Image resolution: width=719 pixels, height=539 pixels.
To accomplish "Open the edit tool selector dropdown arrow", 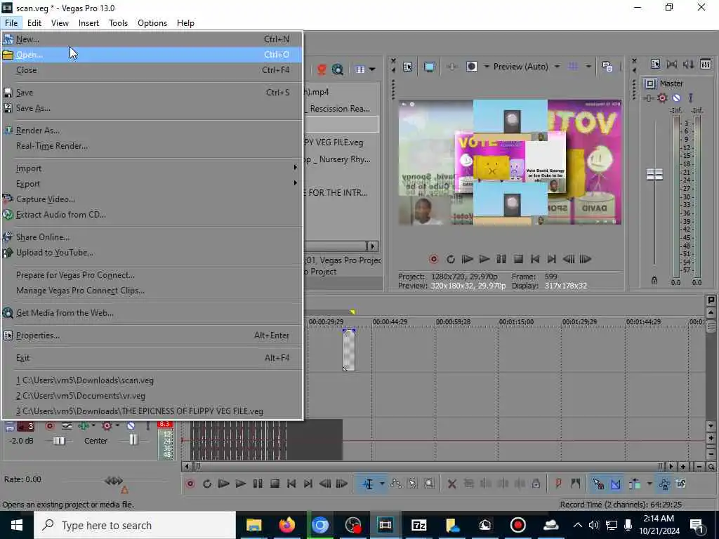I will tap(381, 484).
